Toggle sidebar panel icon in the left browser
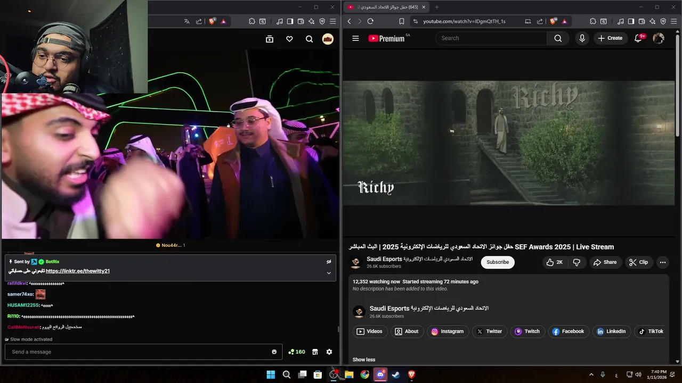 [290, 21]
